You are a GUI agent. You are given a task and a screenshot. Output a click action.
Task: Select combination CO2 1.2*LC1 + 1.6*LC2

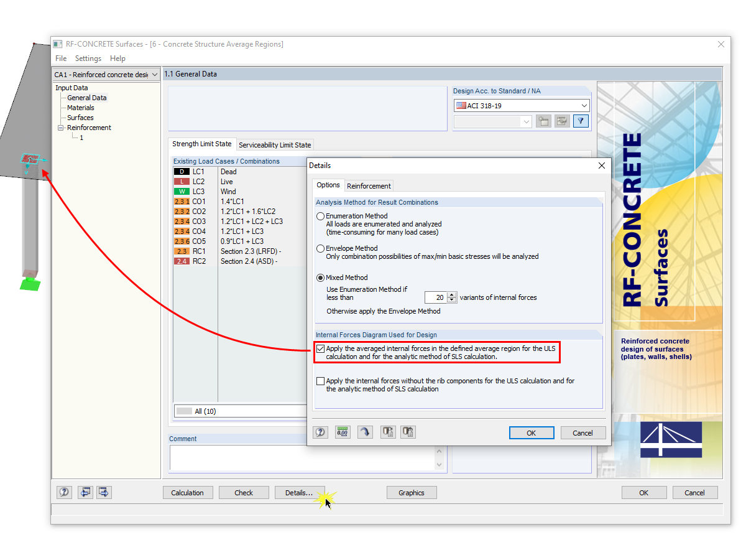[240, 212]
